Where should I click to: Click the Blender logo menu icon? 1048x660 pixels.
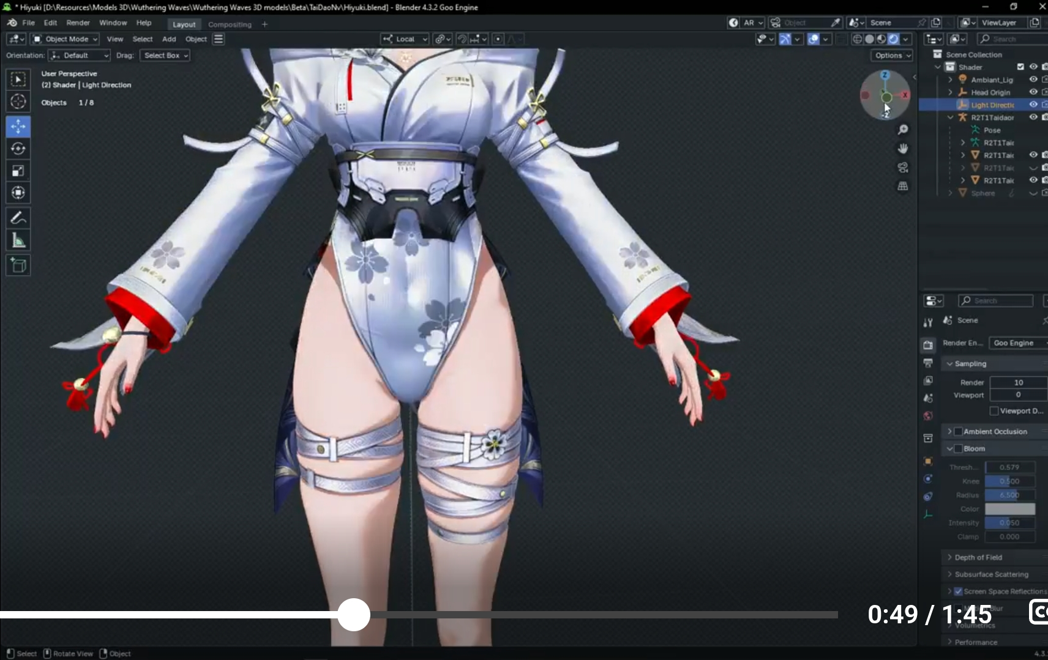(12, 23)
